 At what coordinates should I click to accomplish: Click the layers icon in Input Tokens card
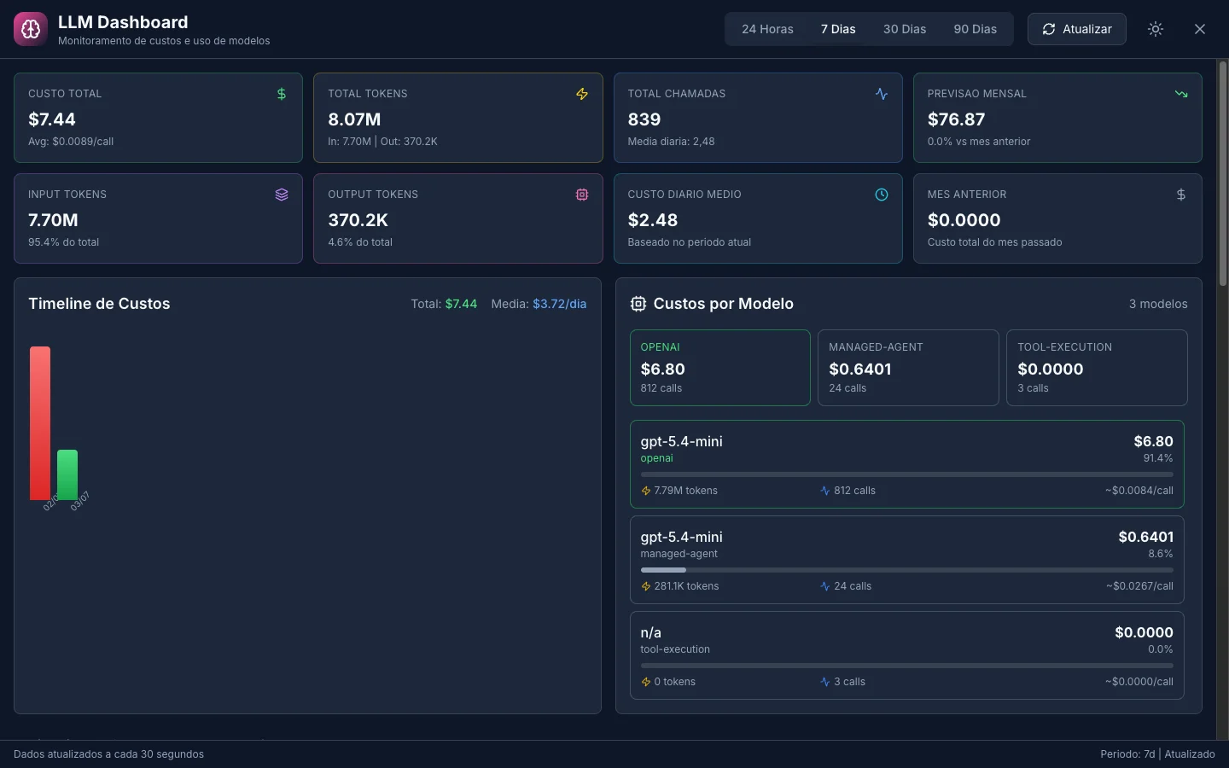[x=282, y=195]
